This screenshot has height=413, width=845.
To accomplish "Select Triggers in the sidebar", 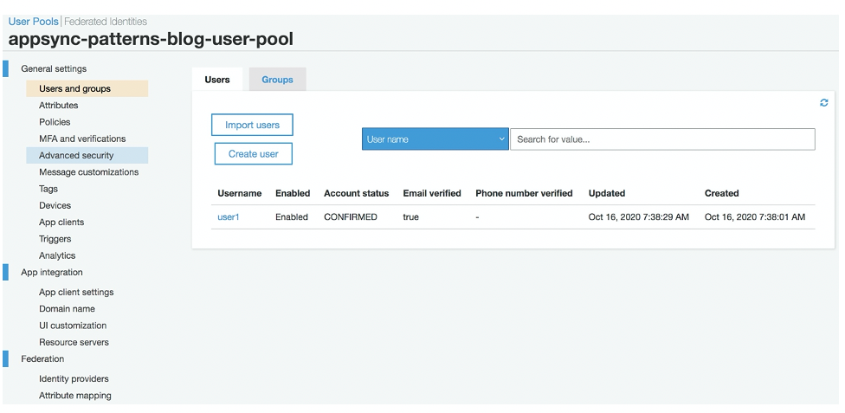I will pyautogui.click(x=55, y=239).
